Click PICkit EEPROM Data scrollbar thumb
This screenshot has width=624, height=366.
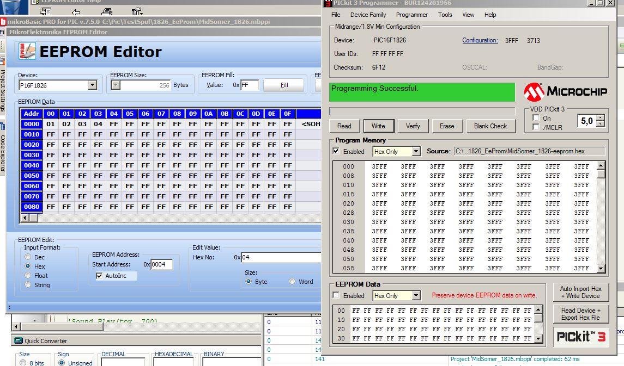click(538, 318)
